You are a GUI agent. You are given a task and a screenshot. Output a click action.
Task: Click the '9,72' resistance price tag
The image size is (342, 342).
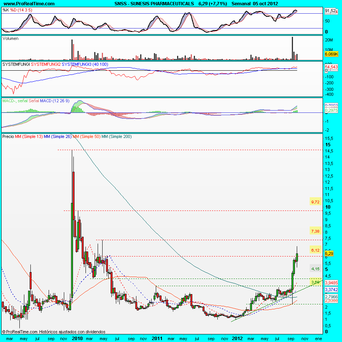coord(315,202)
